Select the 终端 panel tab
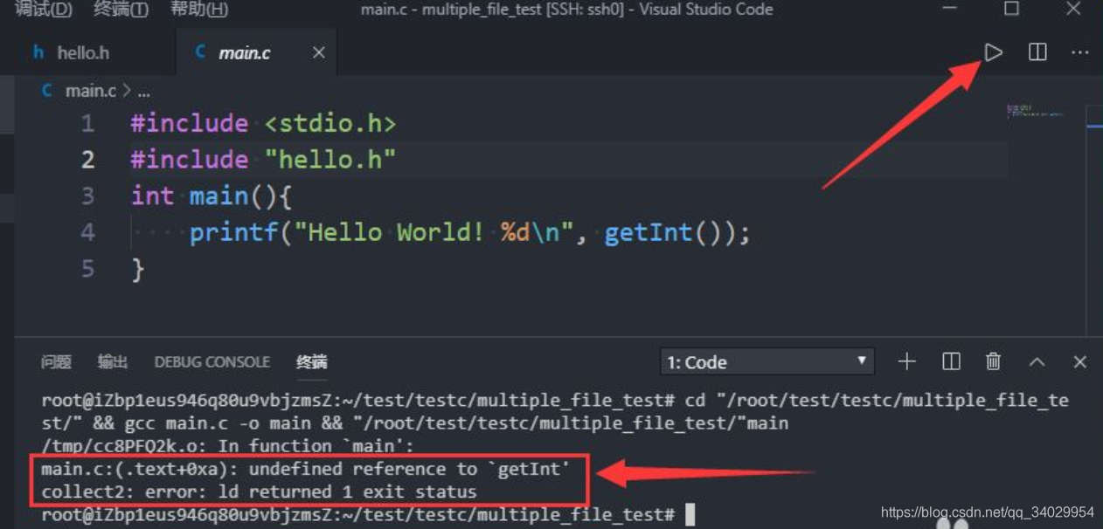 pyautogui.click(x=312, y=361)
